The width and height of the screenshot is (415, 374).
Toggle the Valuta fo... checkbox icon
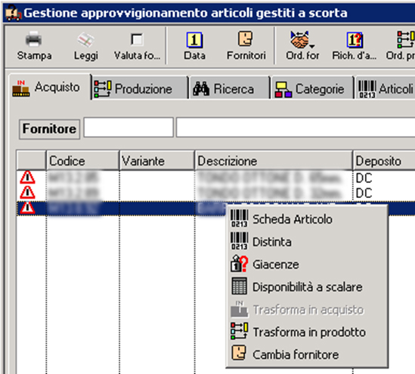point(137,40)
